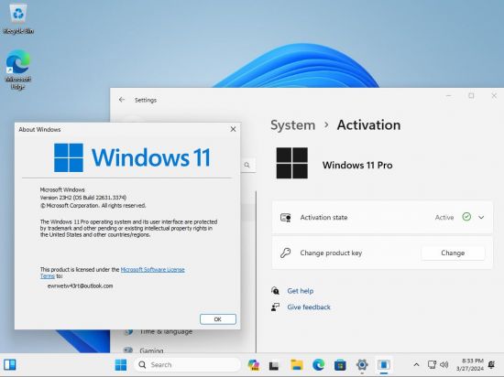This screenshot has width=504, height=377.
Task: Switch to the About Windows taskbar item
Action: [384, 365]
